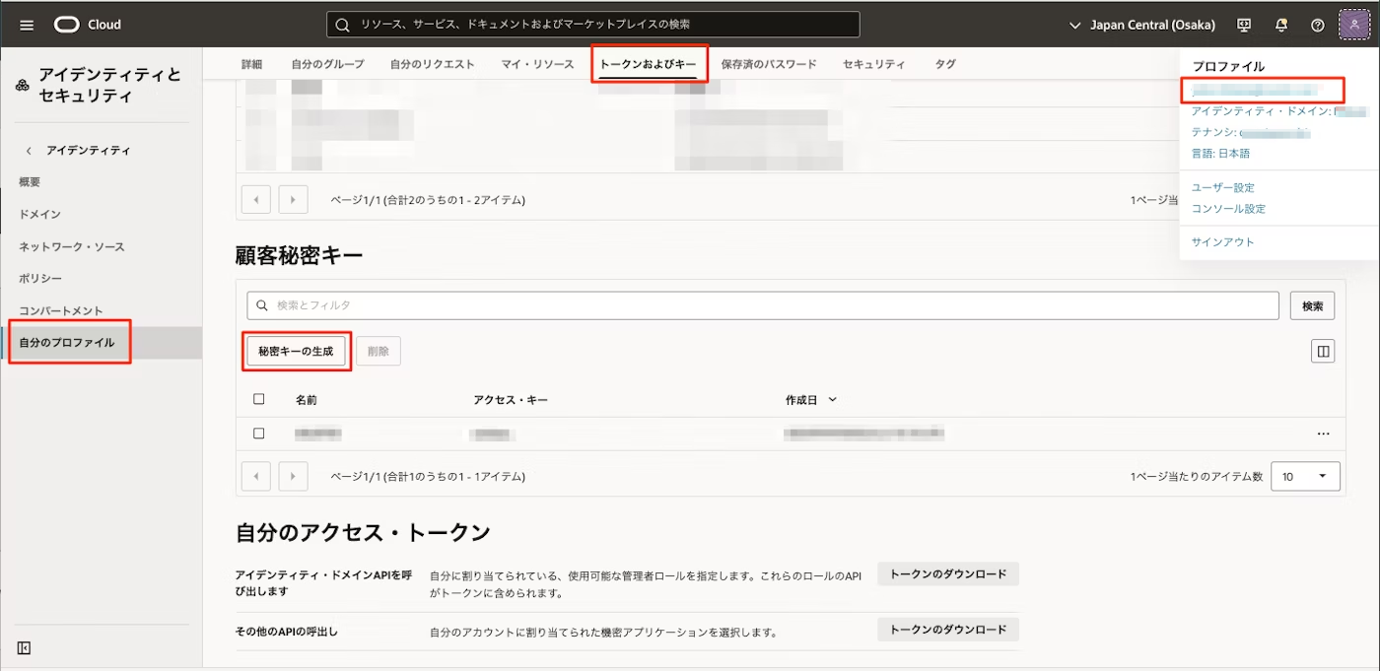Select all secret keys checkbox
1380x671 pixels.
pos(259,399)
